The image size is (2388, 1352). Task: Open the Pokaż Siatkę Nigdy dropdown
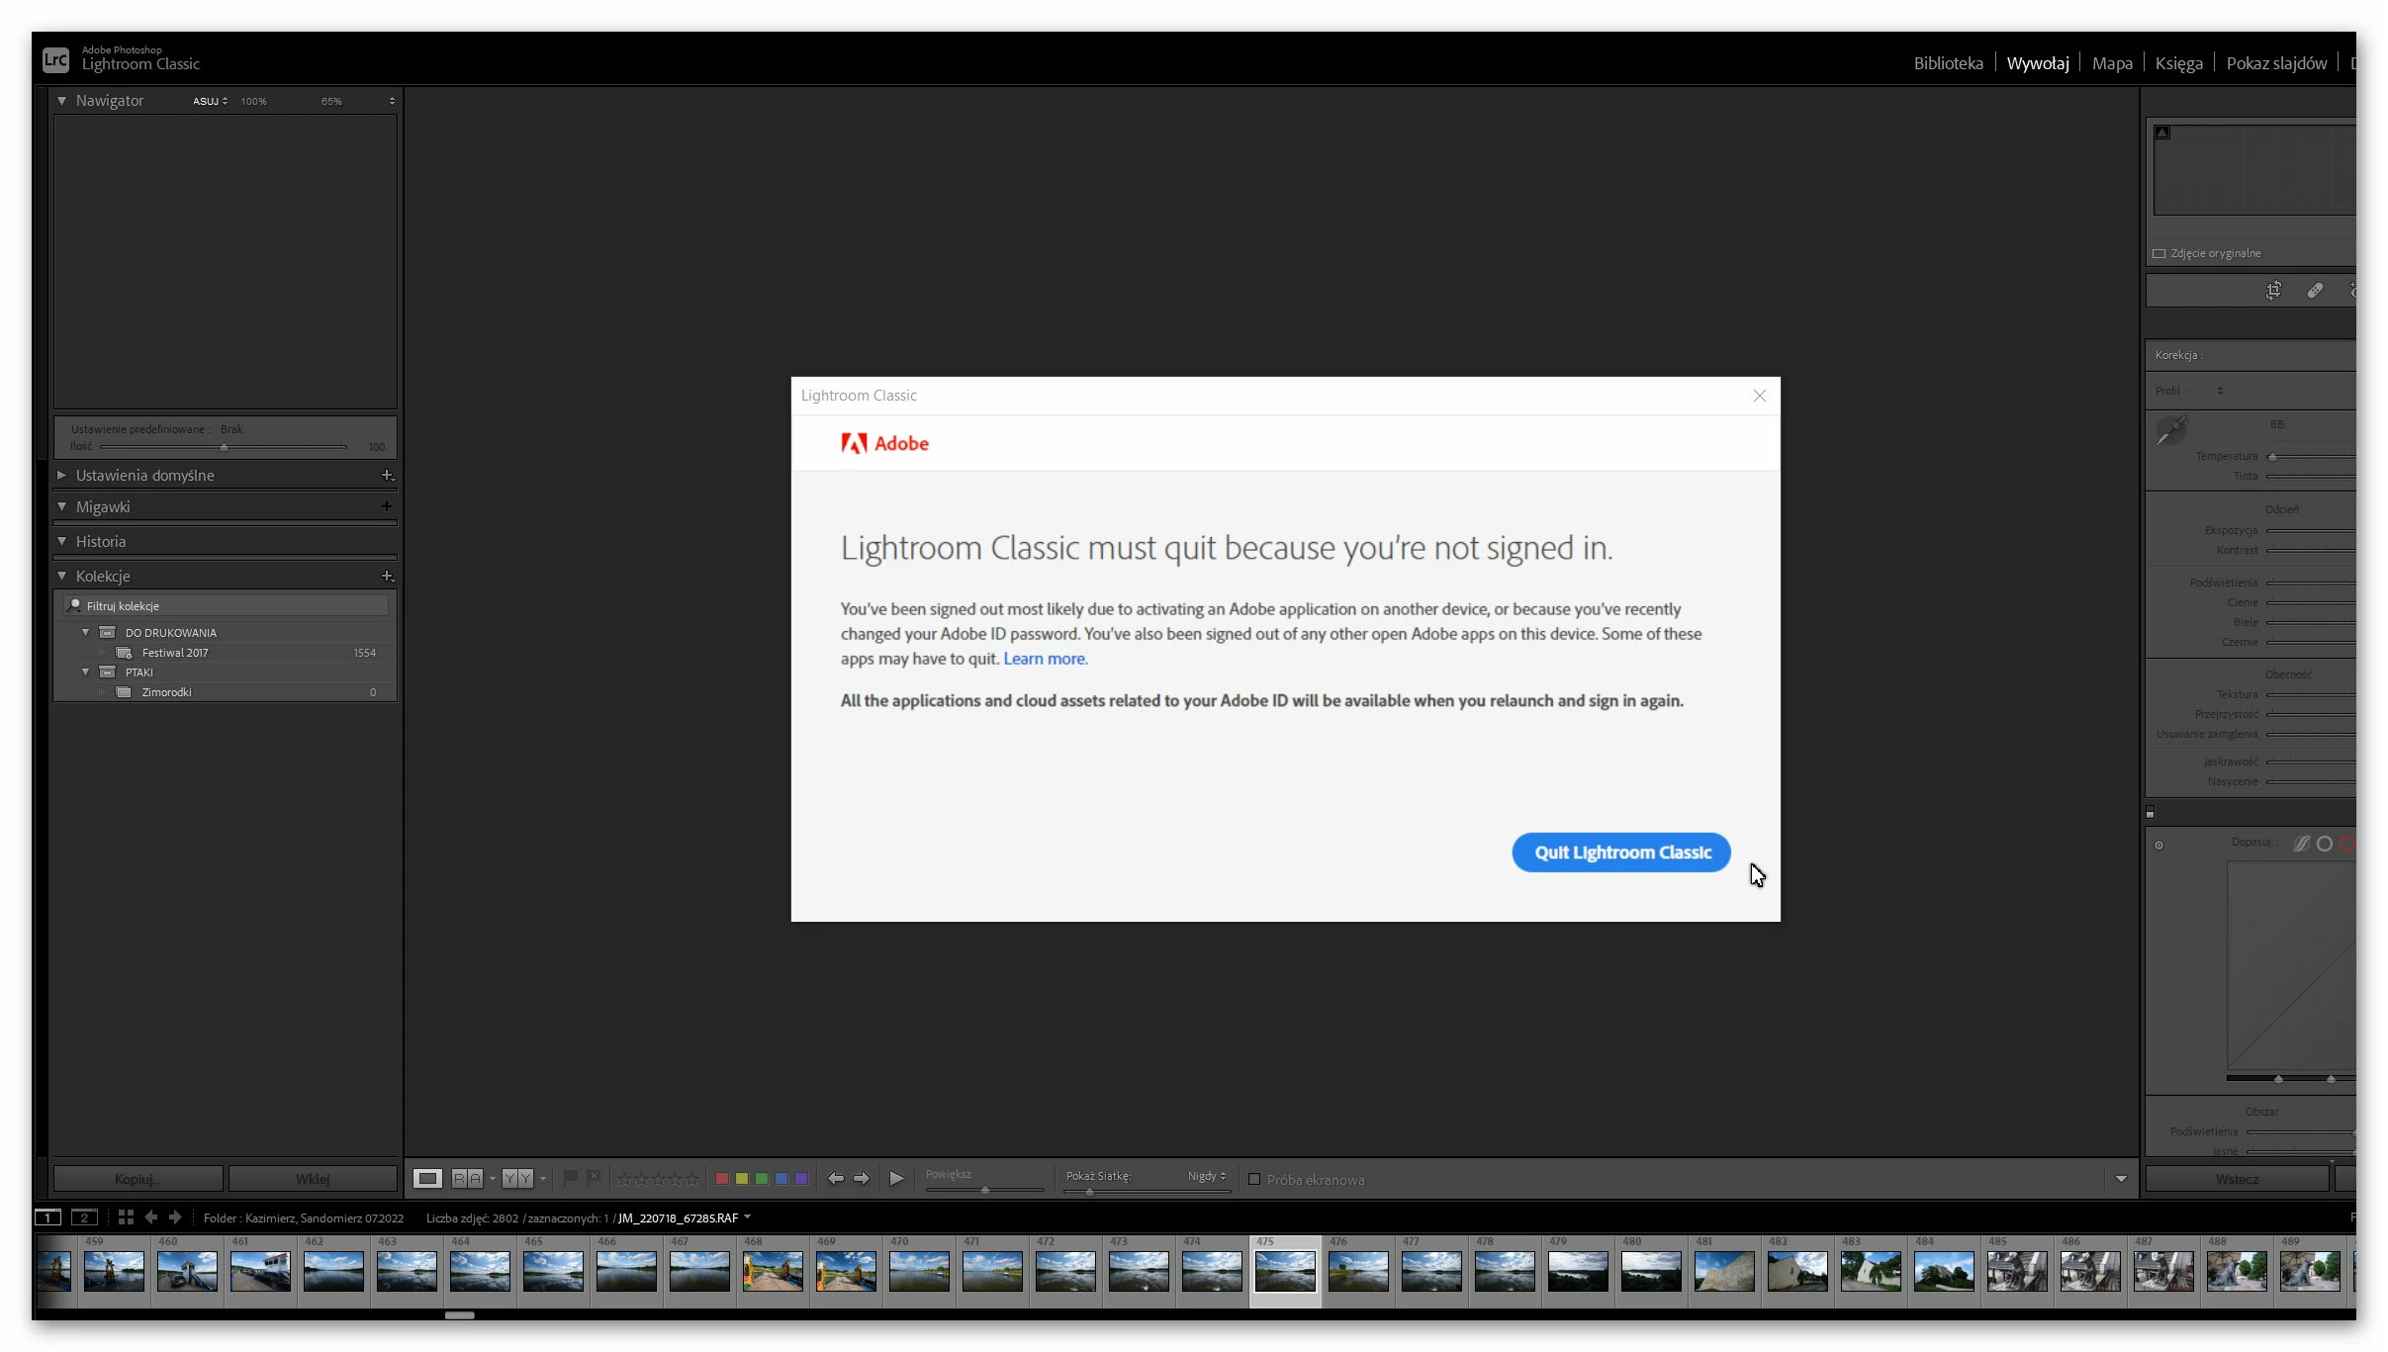[1207, 1176]
